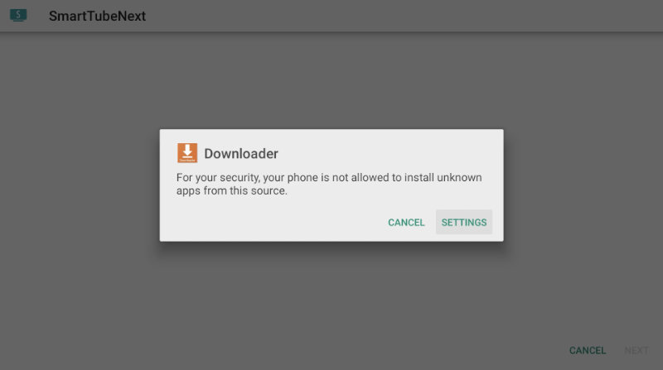Image resolution: width=663 pixels, height=370 pixels.
Task: Tap the teal TV icon beside SmartTubeNext
Action: 18,15
